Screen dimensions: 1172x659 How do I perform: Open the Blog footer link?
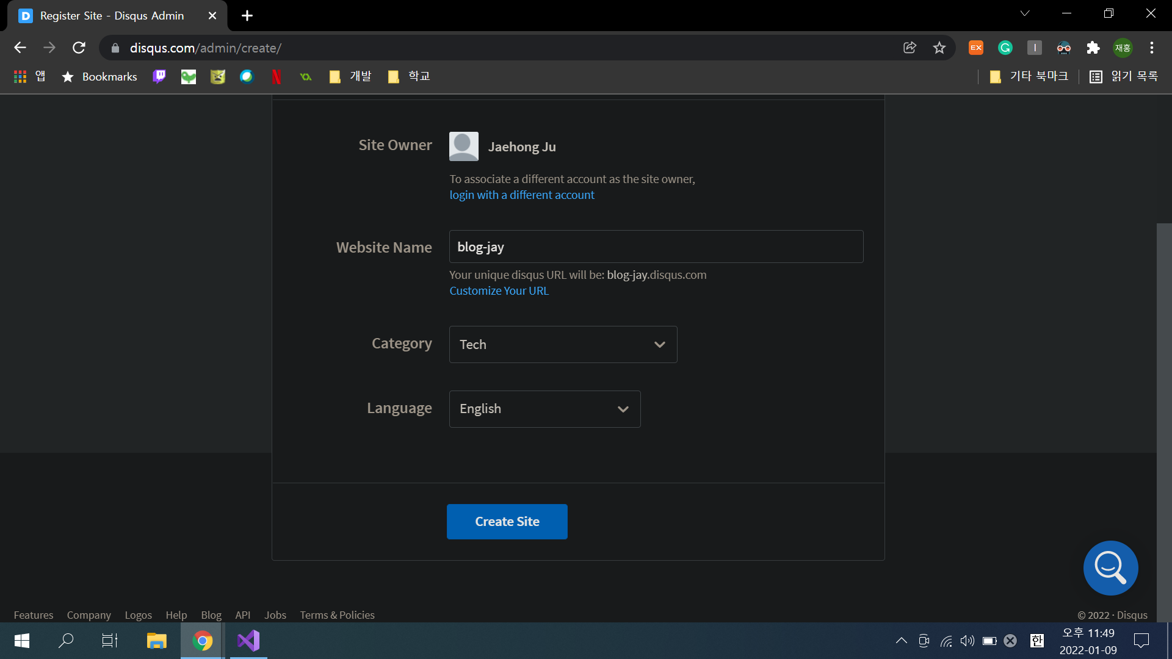click(x=211, y=615)
